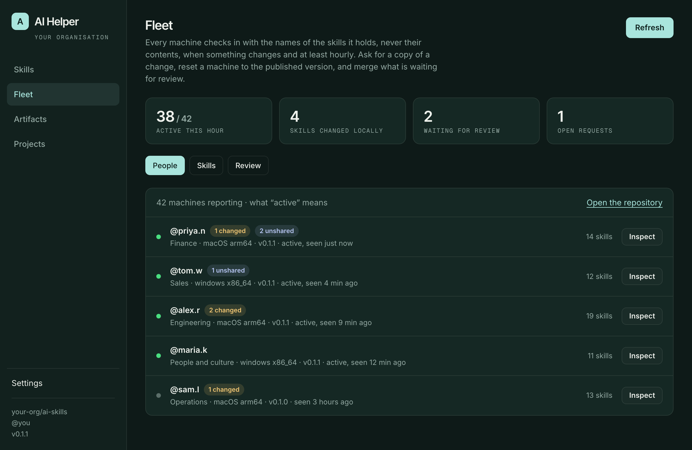This screenshot has height=450, width=692.
Task: Go to Artifacts in the sidebar
Action: (63, 119)
